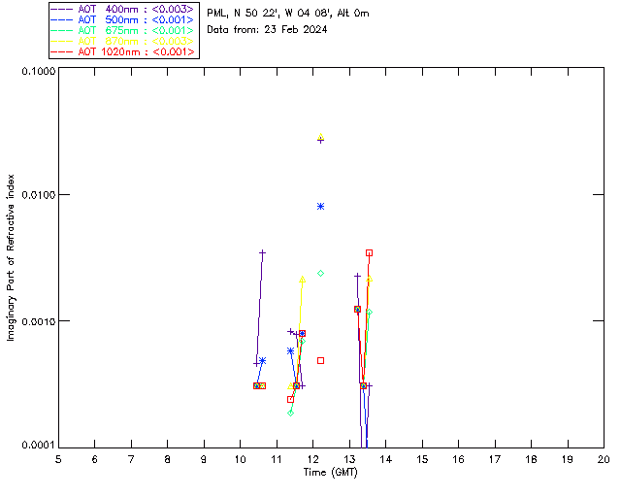The width and height of the screenshot is (621, 497).
Task: Click the x-axis tick label 9
Action: [204, 459]
